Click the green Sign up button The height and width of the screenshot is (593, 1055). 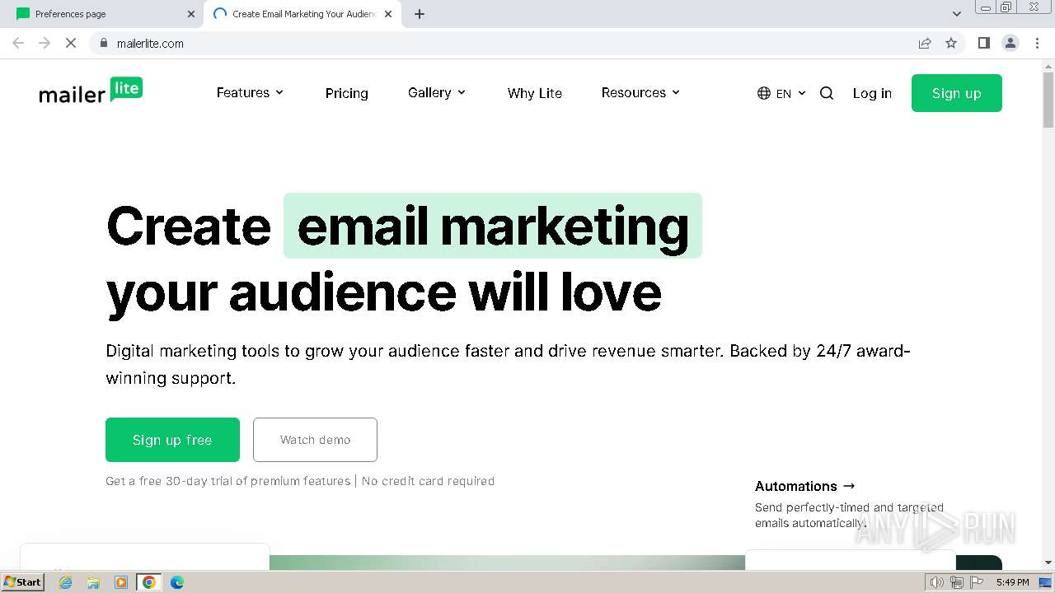click(x=957, y=93)
